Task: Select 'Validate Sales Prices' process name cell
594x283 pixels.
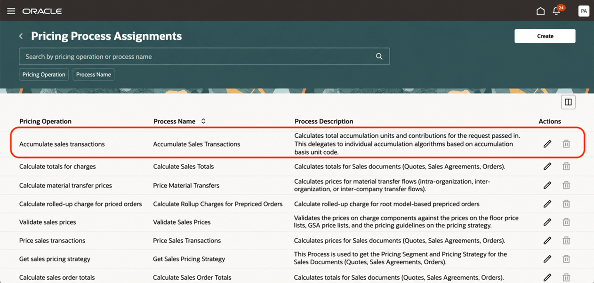Action: point(182,222)
